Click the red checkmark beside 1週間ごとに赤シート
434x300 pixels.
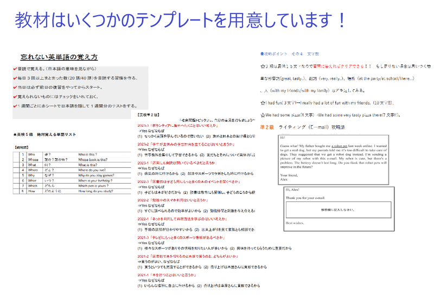(15, 106)
